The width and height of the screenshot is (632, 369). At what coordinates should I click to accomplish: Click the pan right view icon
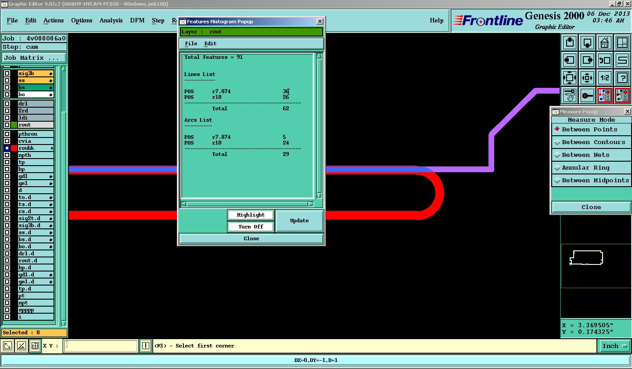click(587, 60)
